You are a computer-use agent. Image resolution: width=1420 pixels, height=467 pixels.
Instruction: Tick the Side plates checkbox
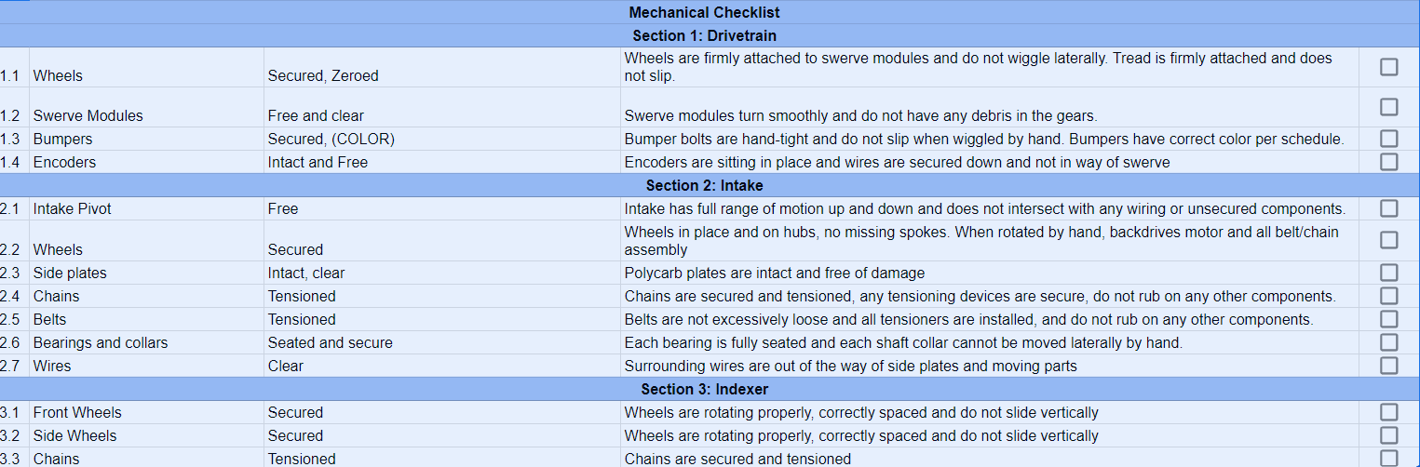1388,273
